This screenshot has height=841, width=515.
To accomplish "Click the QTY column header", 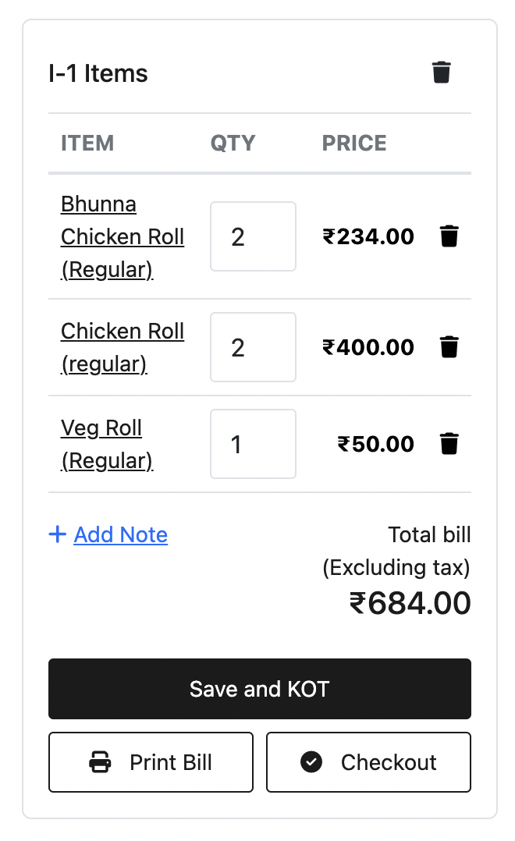I will coord(233,144).
